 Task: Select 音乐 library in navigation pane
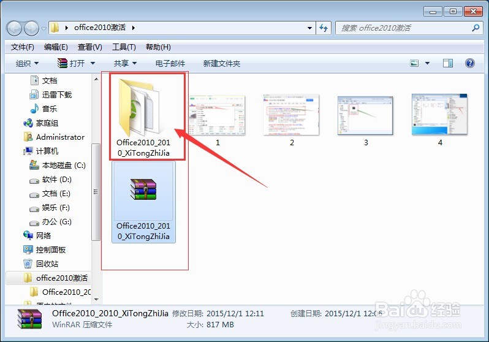44,108
